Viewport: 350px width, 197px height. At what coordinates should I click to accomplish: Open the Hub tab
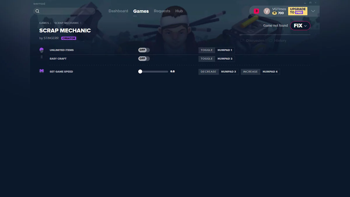(x=179, y=11)
